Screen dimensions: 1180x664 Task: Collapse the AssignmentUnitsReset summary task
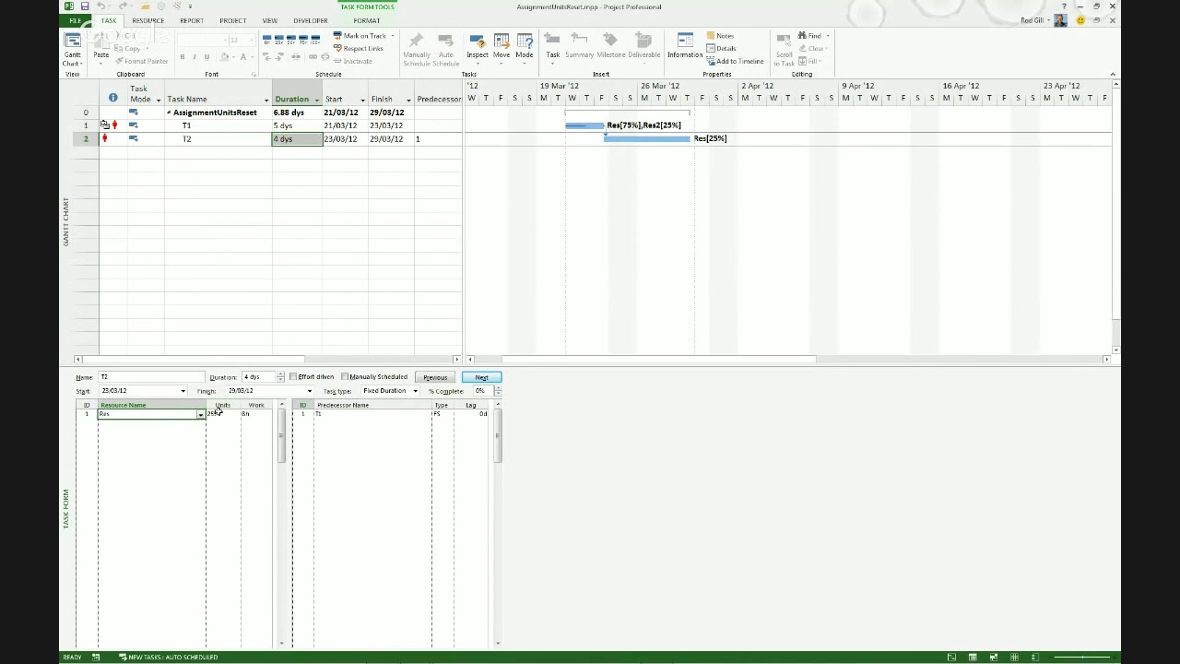[169, 113]
